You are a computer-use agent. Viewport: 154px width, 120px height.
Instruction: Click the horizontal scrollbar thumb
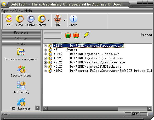pos(83,108)
